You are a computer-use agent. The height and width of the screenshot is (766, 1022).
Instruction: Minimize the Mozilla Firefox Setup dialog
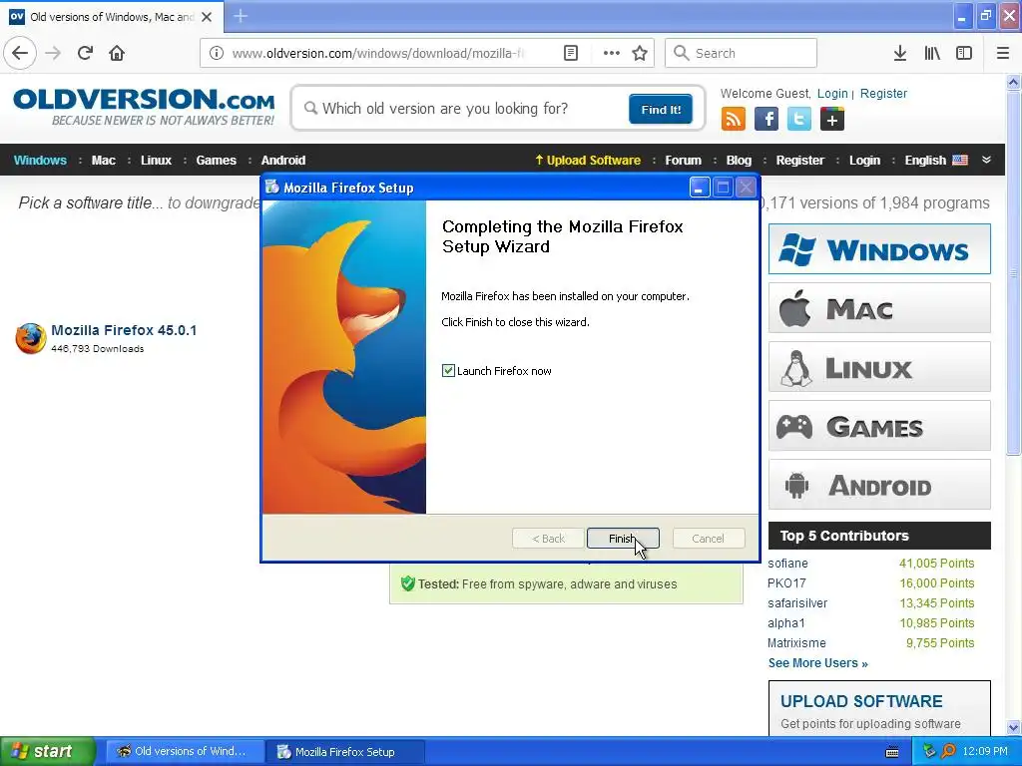700,188
